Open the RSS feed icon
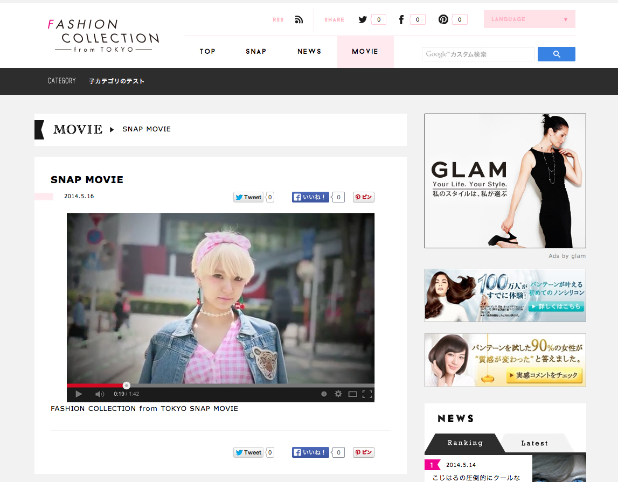618x482 pixels. [299, 20]
